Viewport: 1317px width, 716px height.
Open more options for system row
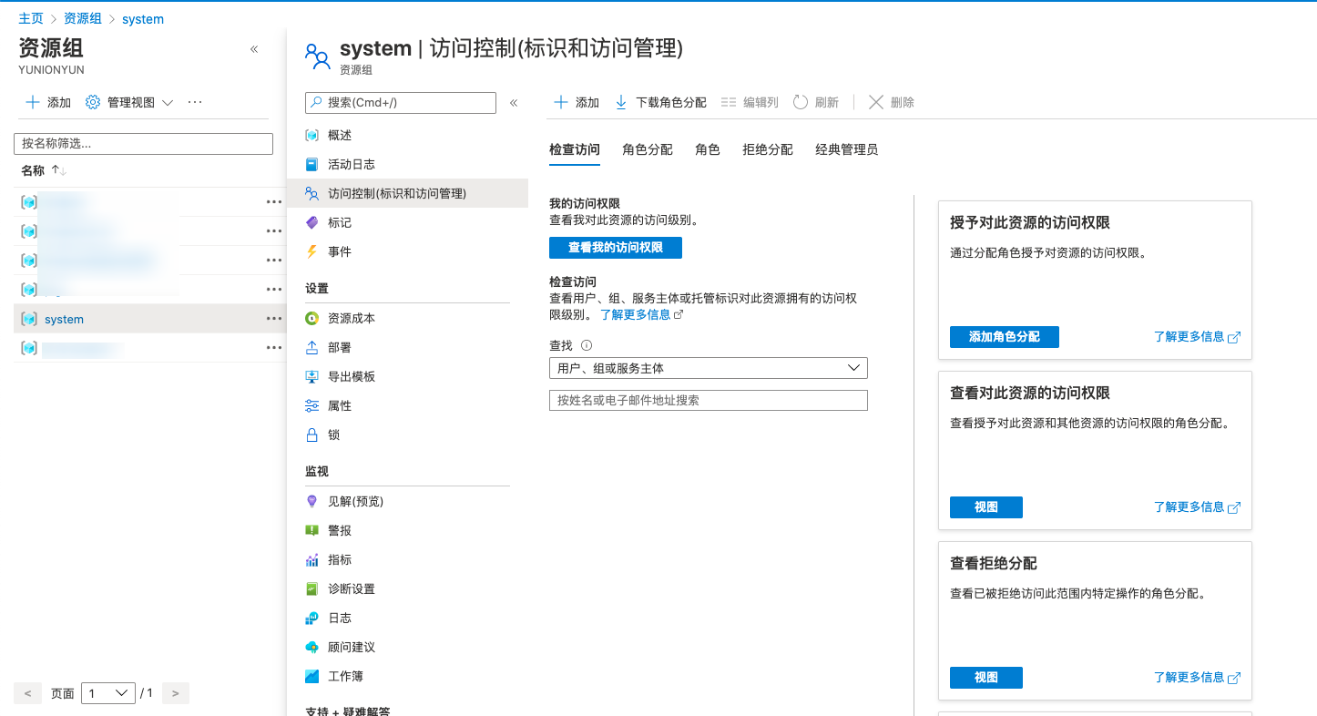(x=273, y=319)
